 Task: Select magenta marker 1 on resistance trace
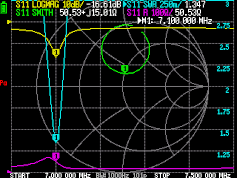pyautogui.click(x=56, y=156)
